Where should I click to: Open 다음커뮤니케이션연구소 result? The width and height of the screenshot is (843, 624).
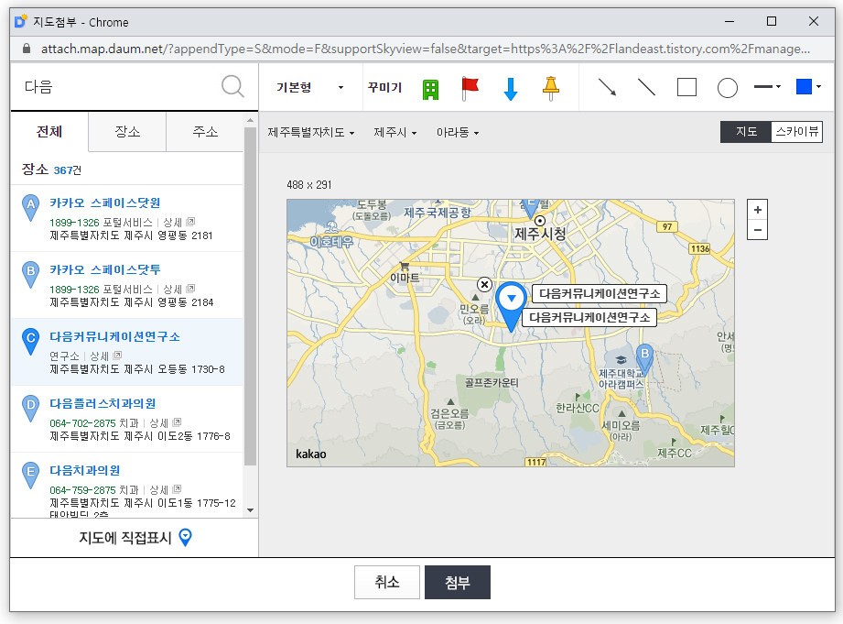(x=115, y=336)
